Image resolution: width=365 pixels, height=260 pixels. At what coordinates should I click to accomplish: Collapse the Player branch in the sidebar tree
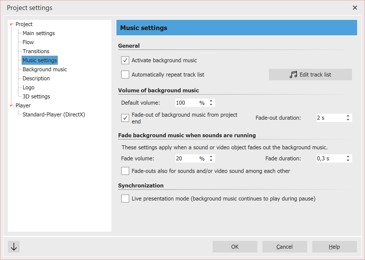tap(11, 105)
